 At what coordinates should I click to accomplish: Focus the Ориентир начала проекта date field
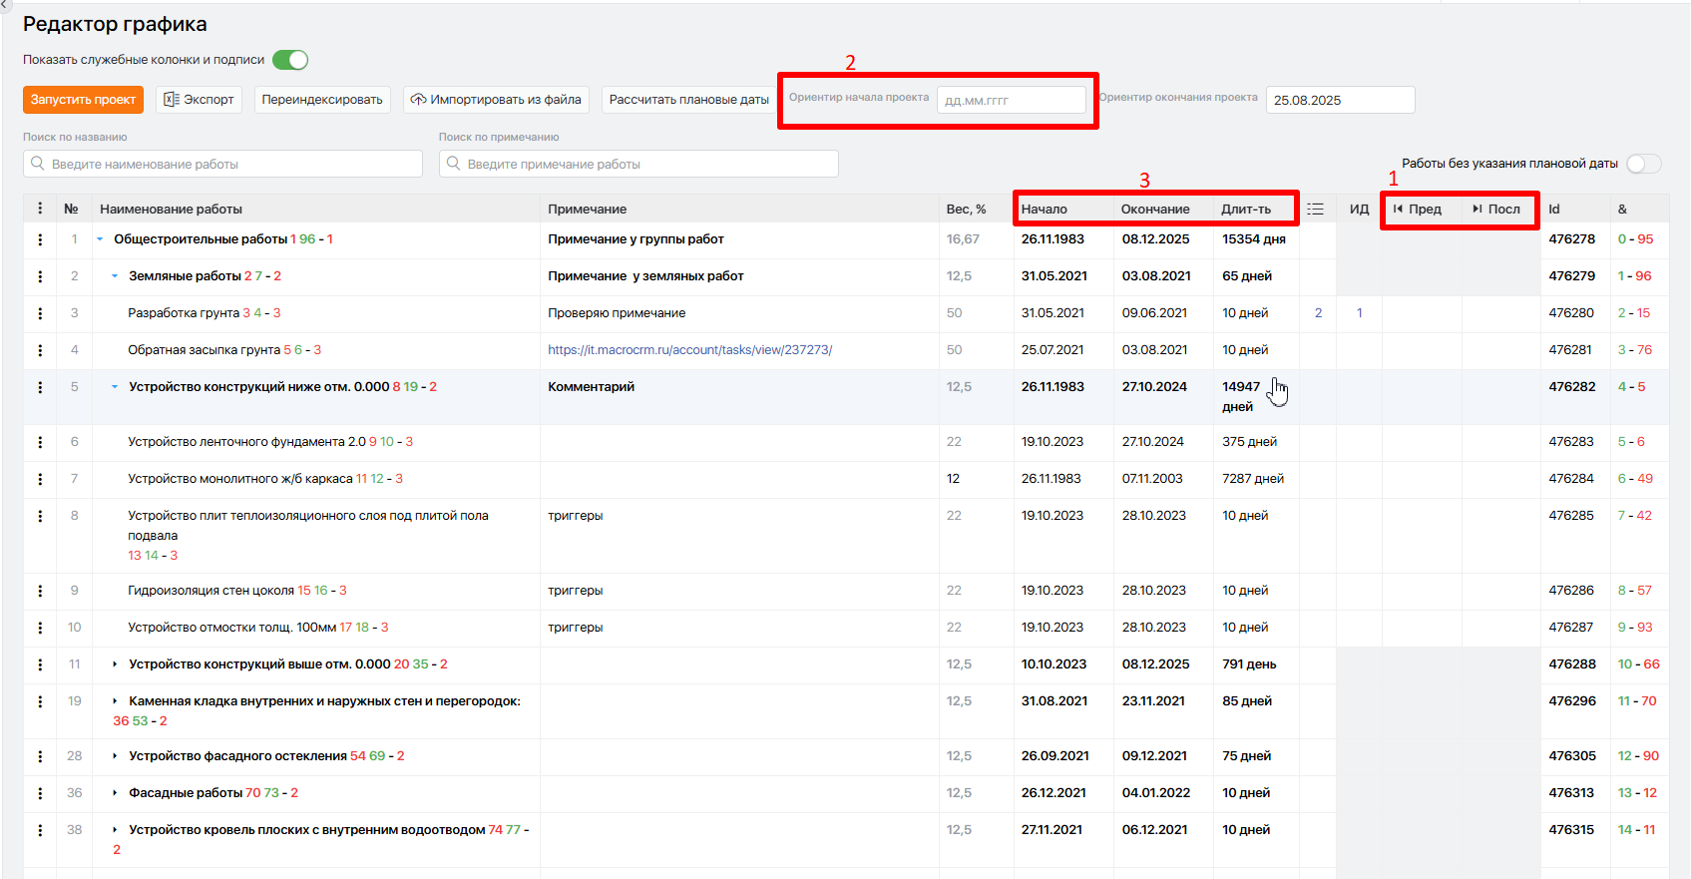point(1012,100)
